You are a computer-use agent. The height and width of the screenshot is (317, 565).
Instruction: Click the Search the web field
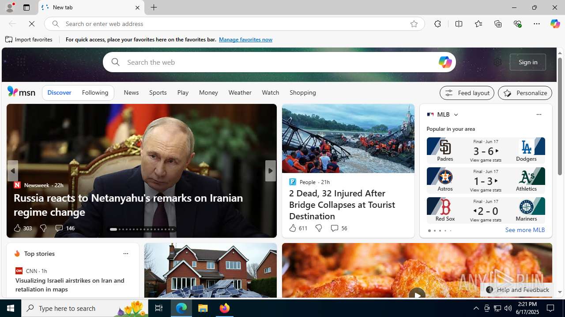[x=279, y=62]
